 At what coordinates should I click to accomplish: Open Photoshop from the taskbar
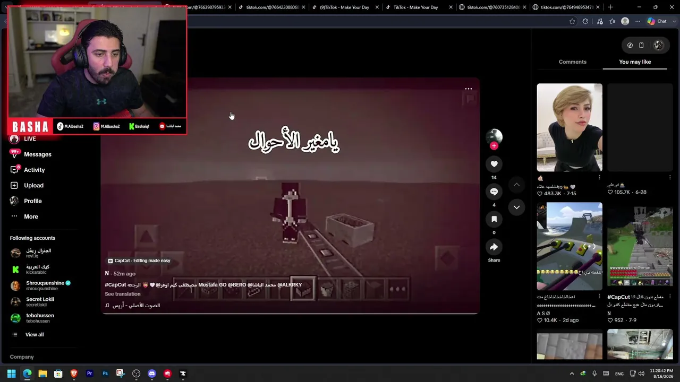click(x=105, y=374)
